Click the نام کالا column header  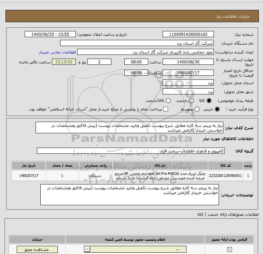pyautogui.click(x=160, y=165)
